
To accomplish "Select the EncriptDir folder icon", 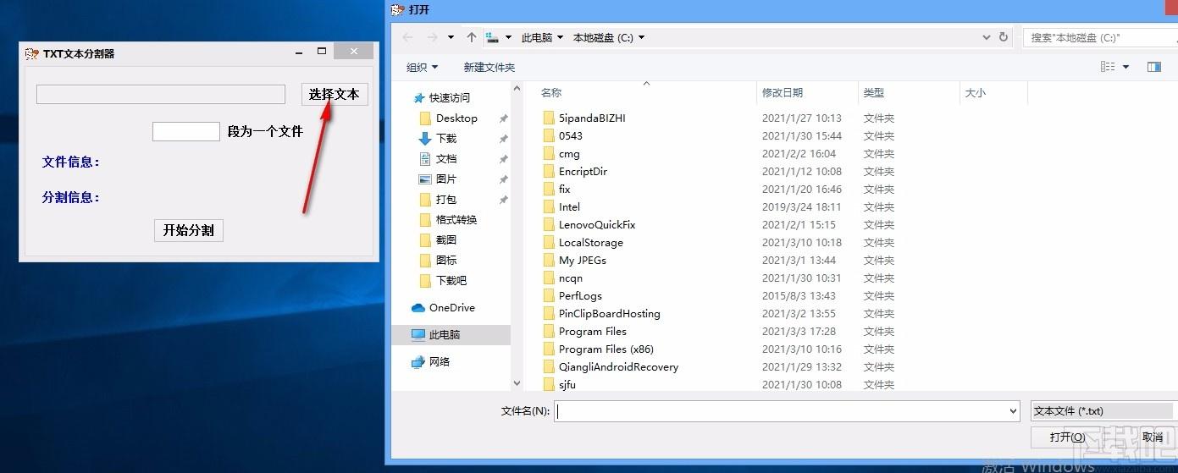I will (548, 171).
